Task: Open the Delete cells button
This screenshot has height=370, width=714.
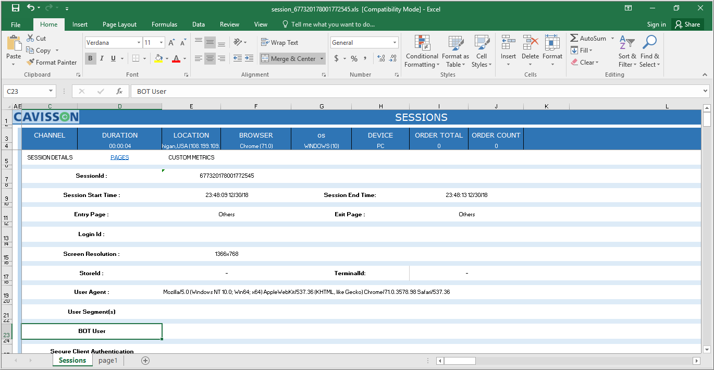Action: tap(530, 51)
